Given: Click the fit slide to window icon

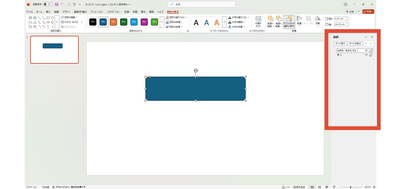Looking at the screenshot, I should click(x=374, y=187).
